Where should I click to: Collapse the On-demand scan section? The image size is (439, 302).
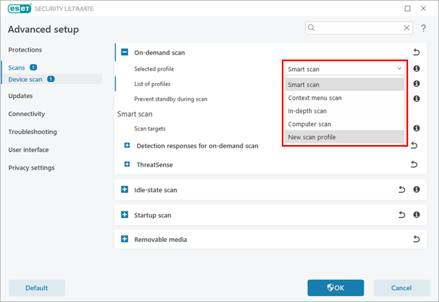(124, 52)
